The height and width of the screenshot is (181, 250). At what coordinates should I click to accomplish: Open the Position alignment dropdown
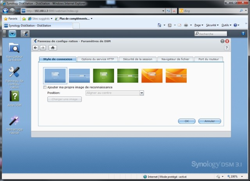[x=141, y=93]
